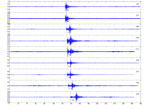The height and width of the screenshot is (110, 145).
Task: Select the BJLO trace label
Action: click(x=137, y=72)
